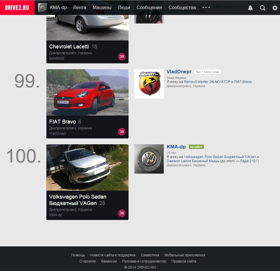Image resolution: width=280 pixels, height=271 pixels.
Task: Open the Помощь footer link
Action: (78, 255)
